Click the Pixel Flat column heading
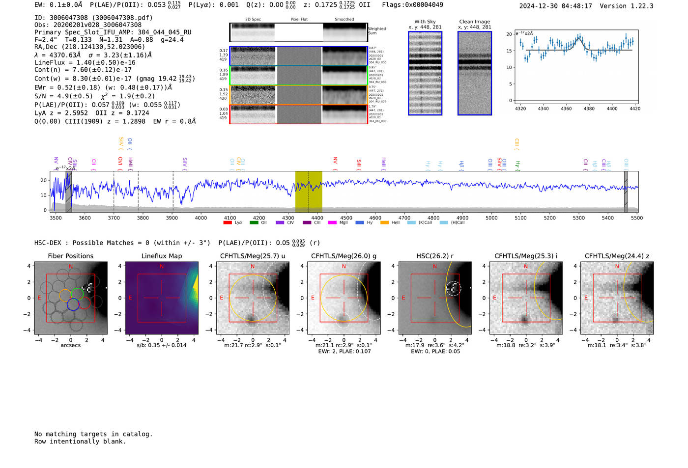 click(x=299, y=19)
